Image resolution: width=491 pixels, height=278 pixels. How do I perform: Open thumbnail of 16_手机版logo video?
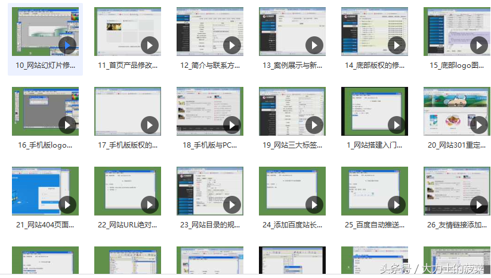coord(45,111)
